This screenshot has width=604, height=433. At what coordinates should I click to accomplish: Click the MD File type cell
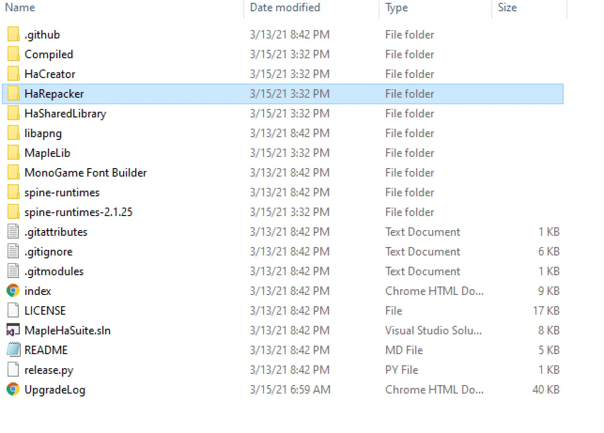pos(404,350)
